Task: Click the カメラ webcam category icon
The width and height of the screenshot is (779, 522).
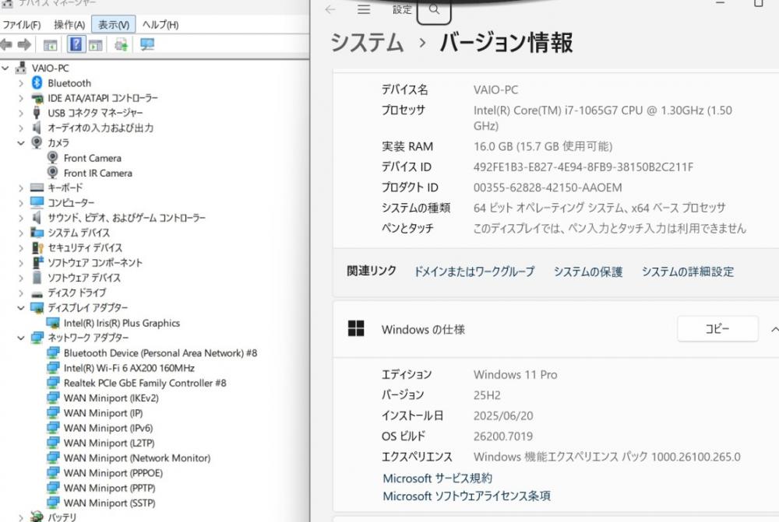Action: click(37, 142)
